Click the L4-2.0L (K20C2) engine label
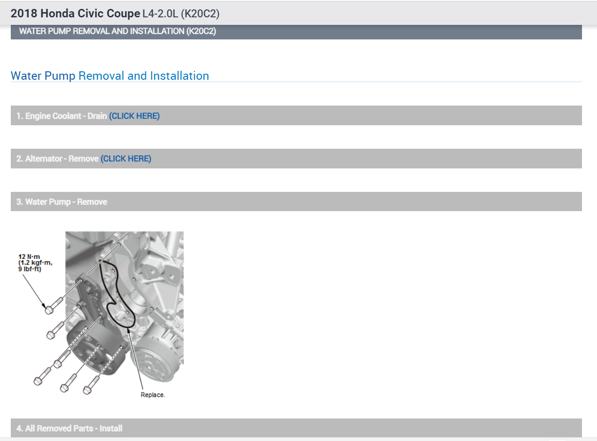Screen dimensions: 597x441 181,14
